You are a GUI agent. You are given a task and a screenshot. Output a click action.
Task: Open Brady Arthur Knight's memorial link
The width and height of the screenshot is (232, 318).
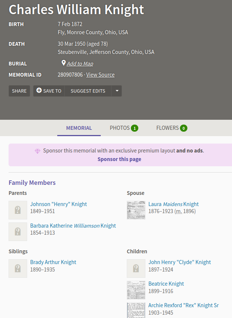pyautogui.click(x=53, y=262)
